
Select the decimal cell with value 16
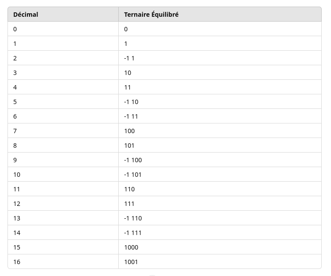coord(63,261)
